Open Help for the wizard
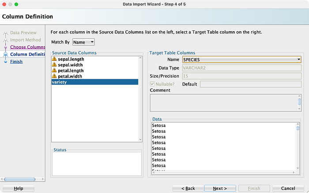309x193 pixels. (18, 188)
